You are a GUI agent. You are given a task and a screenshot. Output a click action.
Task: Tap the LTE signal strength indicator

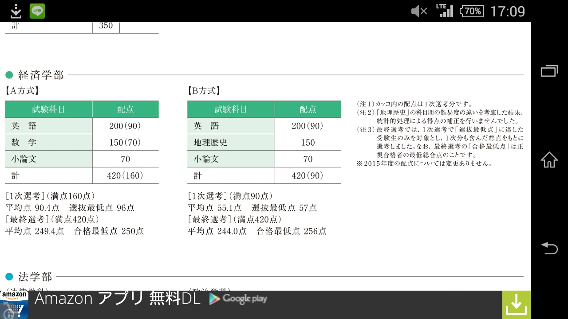pos(445,11)
